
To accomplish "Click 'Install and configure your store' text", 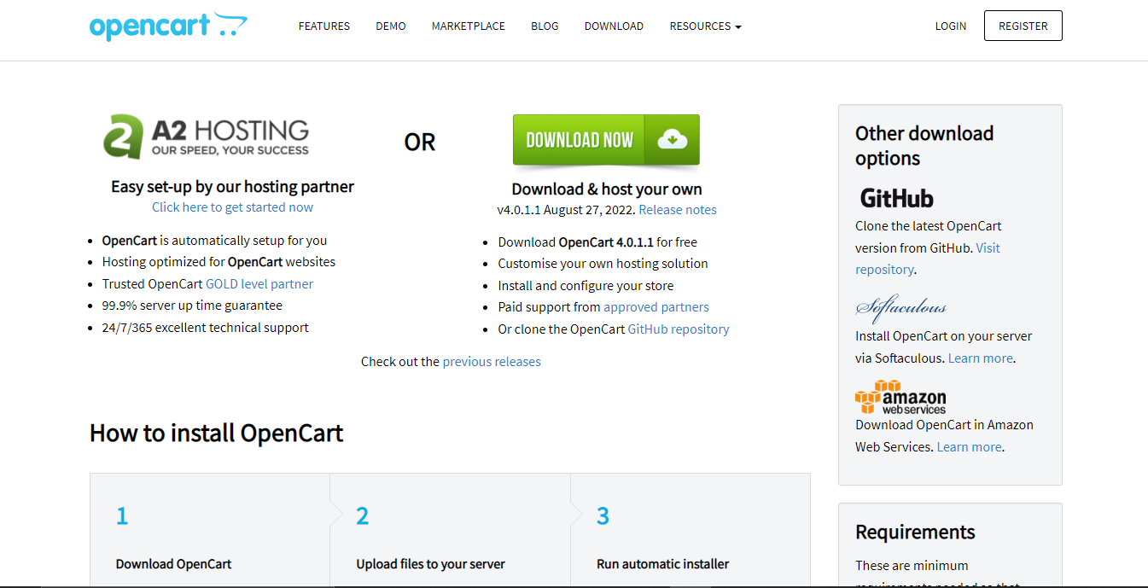I will 586,286.
